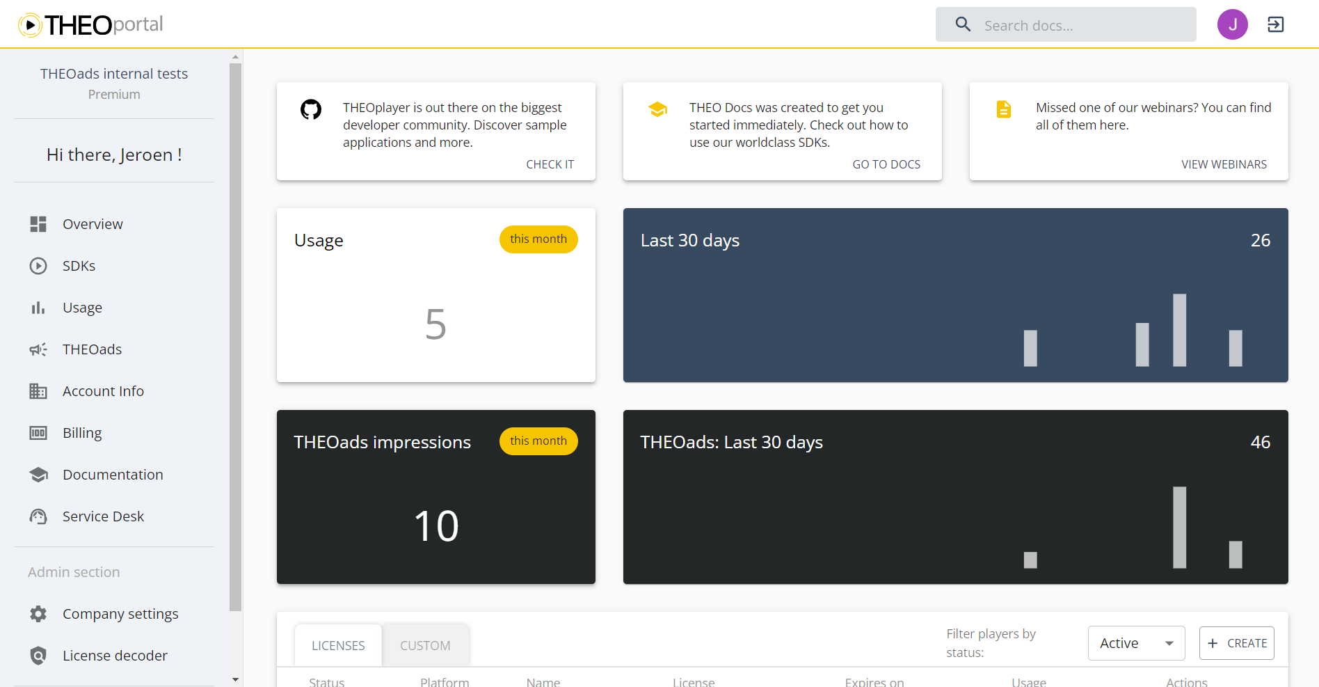Click the License decoder icon
Image resolution: width=1319 pixels, height=687 pixels.
click(x=38, y=655)
